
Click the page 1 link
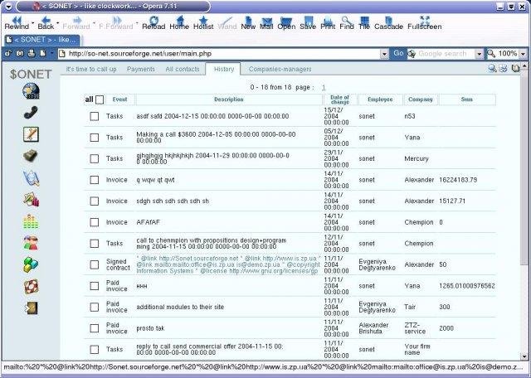[x=324, y=88]
